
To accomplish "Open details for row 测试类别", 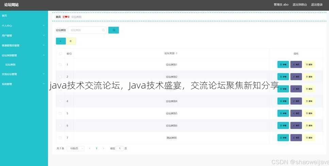I will coord(283,138).
